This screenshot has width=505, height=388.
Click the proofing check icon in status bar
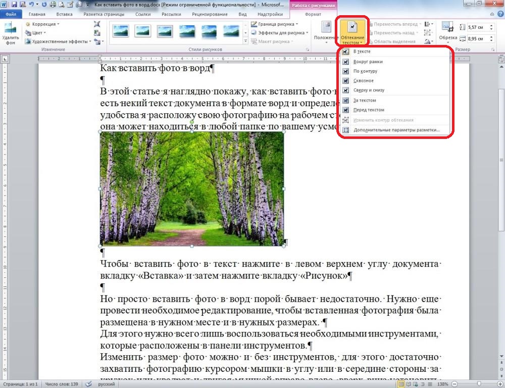pos(88,384)
